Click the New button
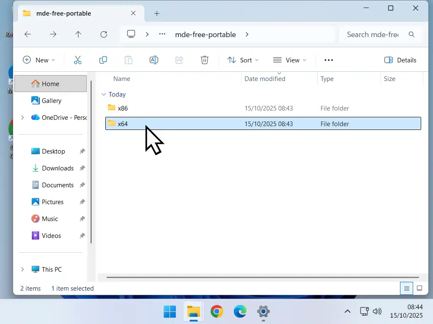The image size is (433, 324). coord(38,60)
